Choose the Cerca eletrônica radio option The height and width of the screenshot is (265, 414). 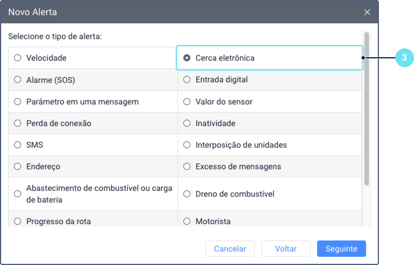[187, 58]
